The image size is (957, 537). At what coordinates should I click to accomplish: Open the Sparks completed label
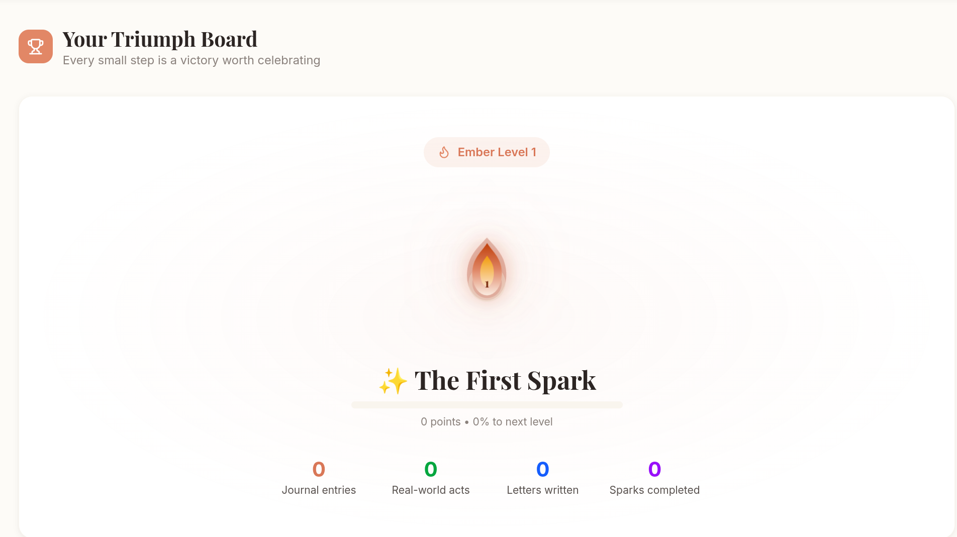654,490
